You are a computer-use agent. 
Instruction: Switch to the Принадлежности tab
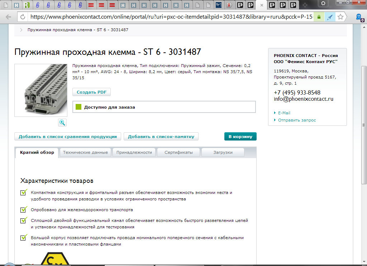[x=134, y=152]
